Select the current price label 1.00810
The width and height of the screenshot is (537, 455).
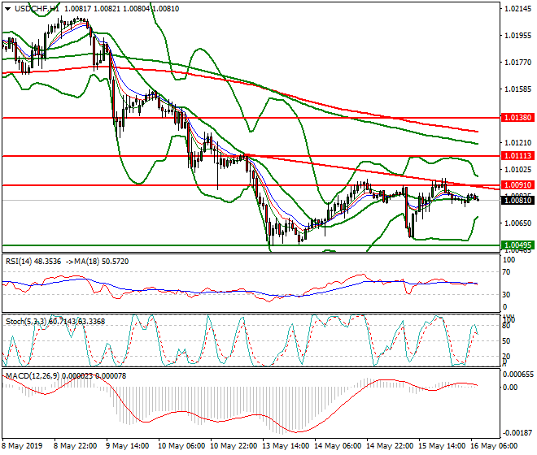click(x=517, y=201)
